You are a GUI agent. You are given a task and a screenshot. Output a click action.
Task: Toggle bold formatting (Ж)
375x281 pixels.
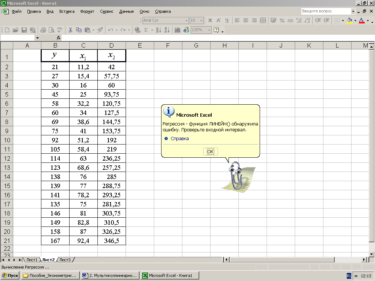pyautogui.click(x=210, y=20)
